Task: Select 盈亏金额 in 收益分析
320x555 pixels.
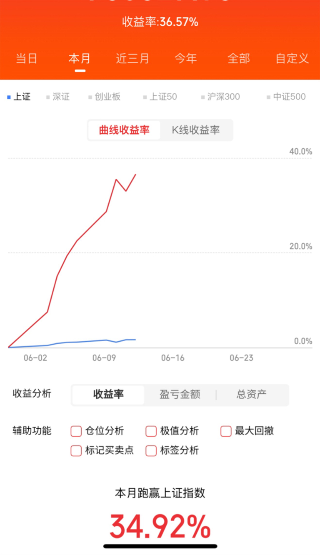Action: pyautogui.click(x=180, y=395)
